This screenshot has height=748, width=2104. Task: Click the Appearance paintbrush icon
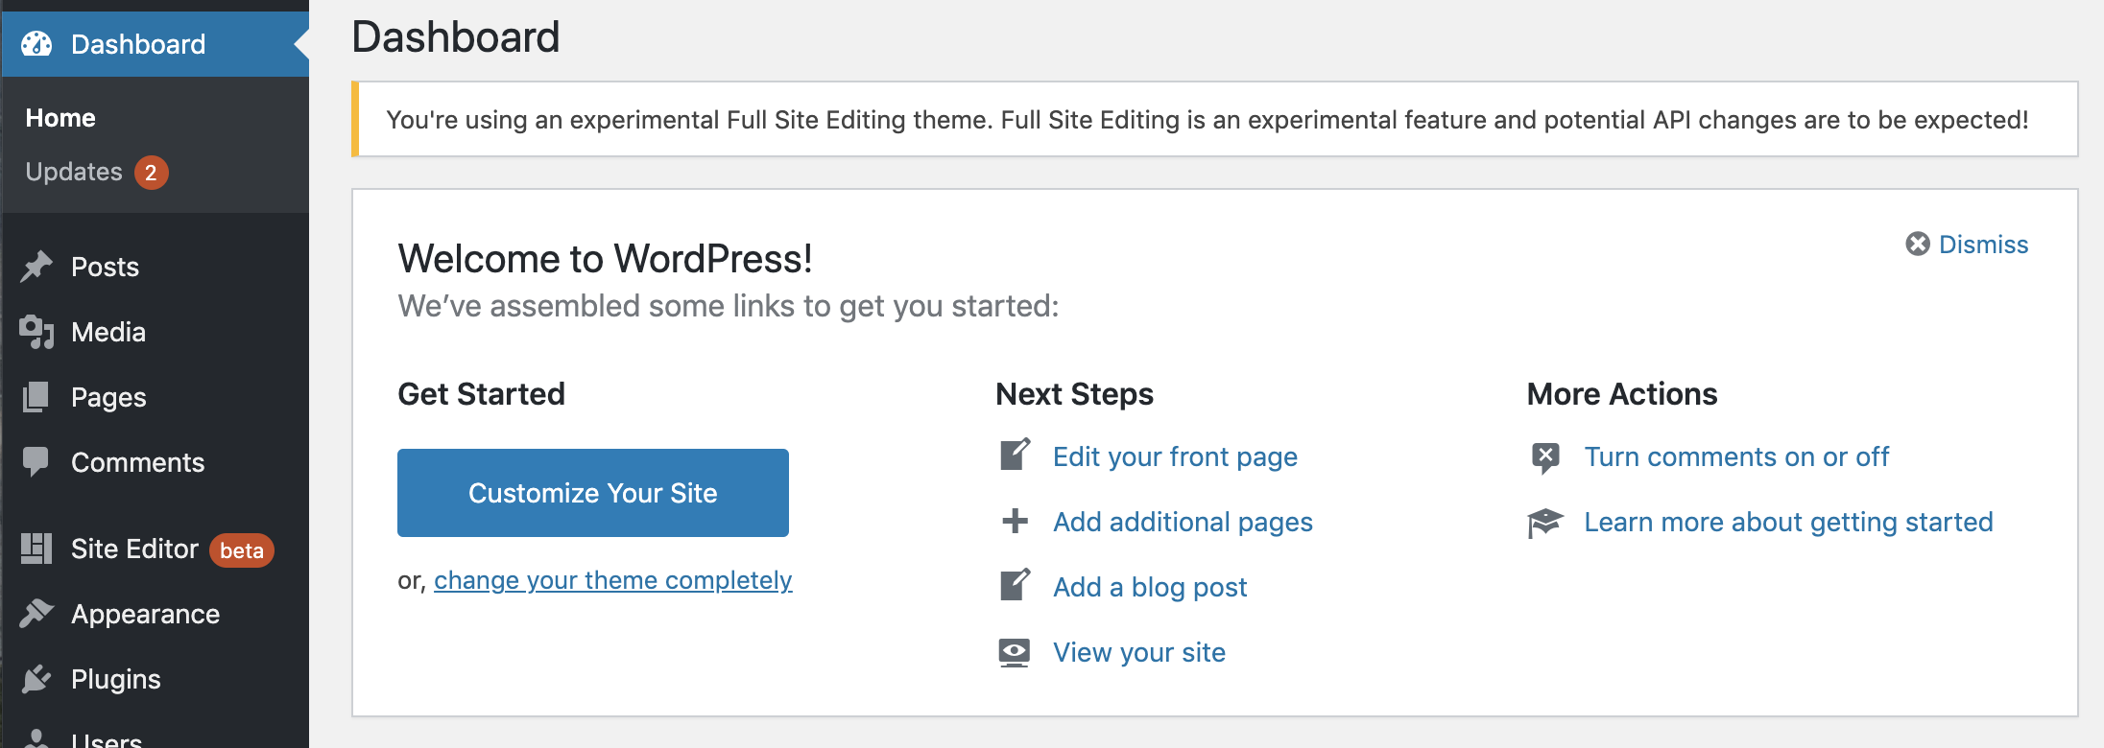pyautogui.click(x=36, y=614)
